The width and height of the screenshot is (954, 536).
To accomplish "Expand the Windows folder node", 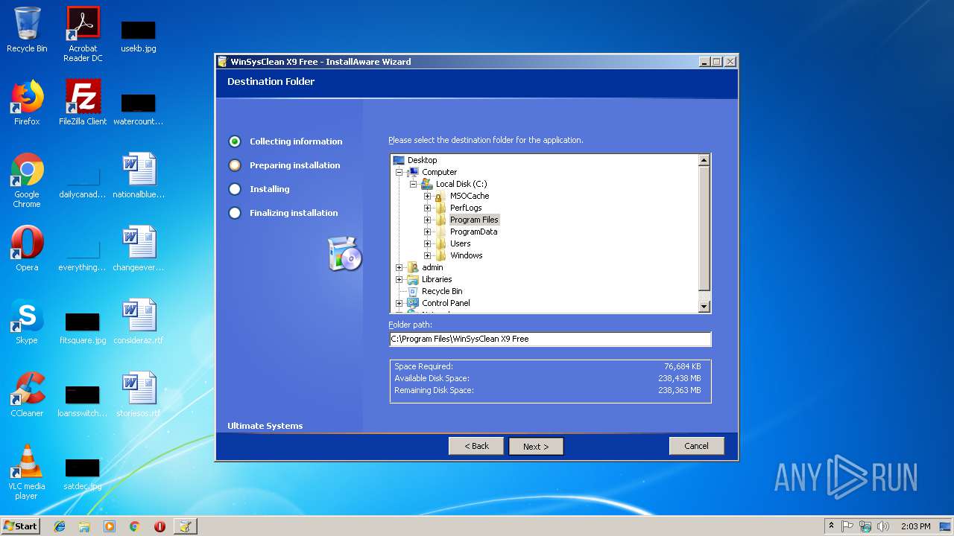I will pos(427,255).
